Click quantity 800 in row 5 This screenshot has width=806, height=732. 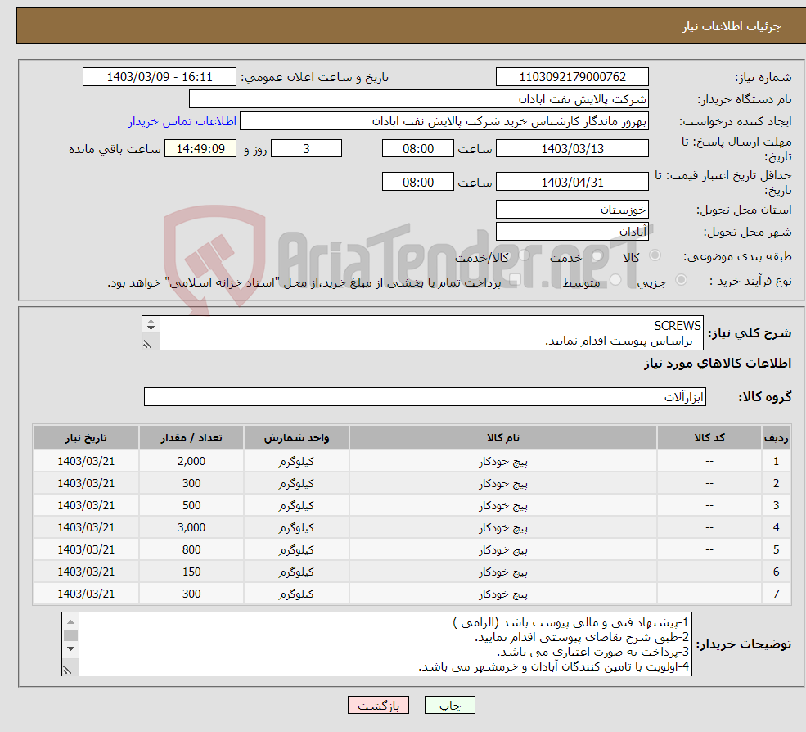tap(191, 549)
